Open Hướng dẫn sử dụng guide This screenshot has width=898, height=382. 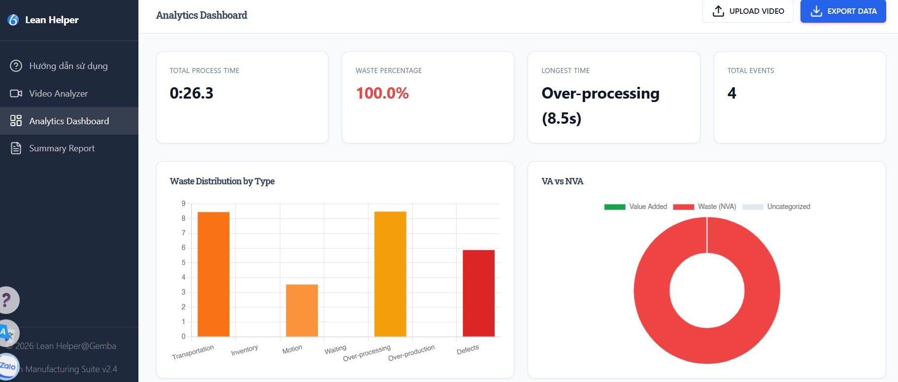68,66
